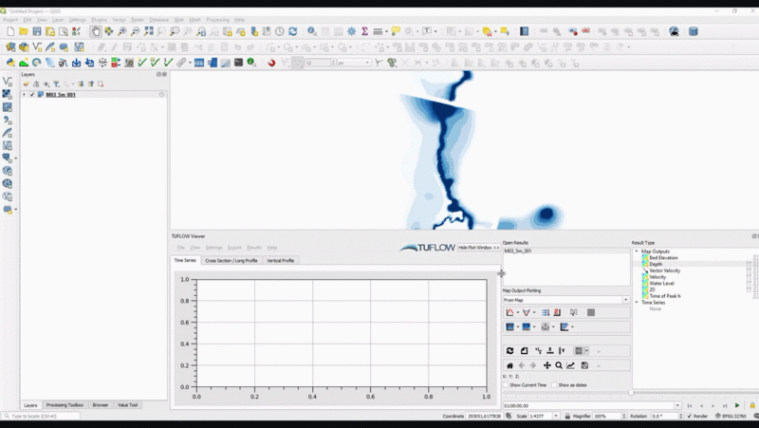759x428 pixels.
Task: Click the Hide Plot Window button
Action: (478, 247)
